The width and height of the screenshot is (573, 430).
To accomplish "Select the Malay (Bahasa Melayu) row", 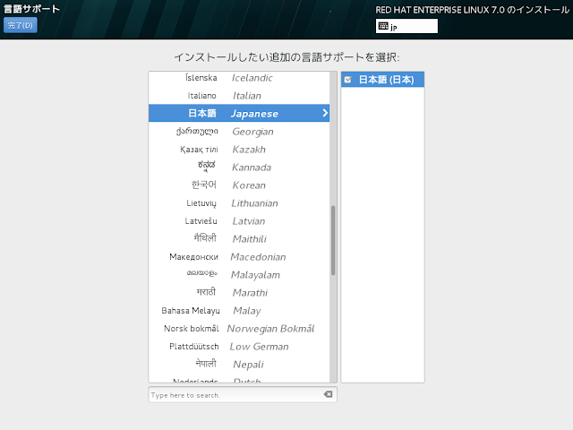I will [x=239, y=311].
